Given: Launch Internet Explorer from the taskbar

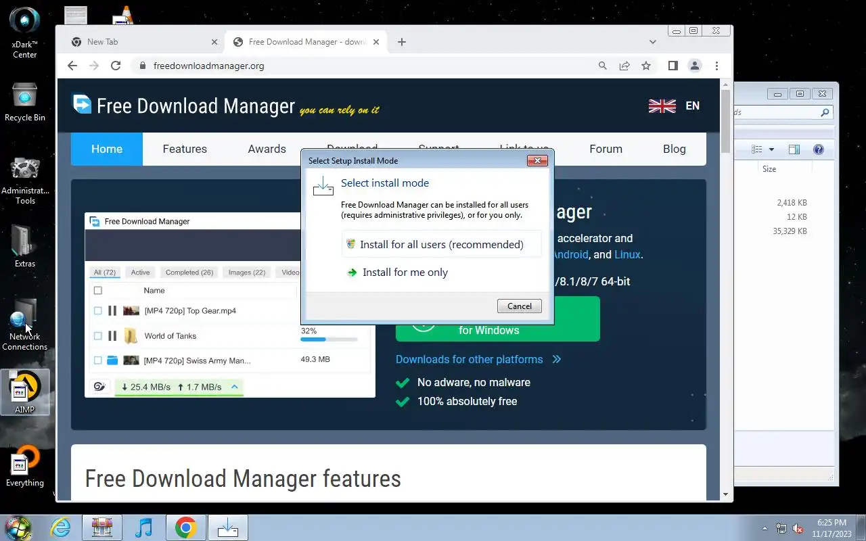Looking at the screenshot, I should click(x=60, y=527).
